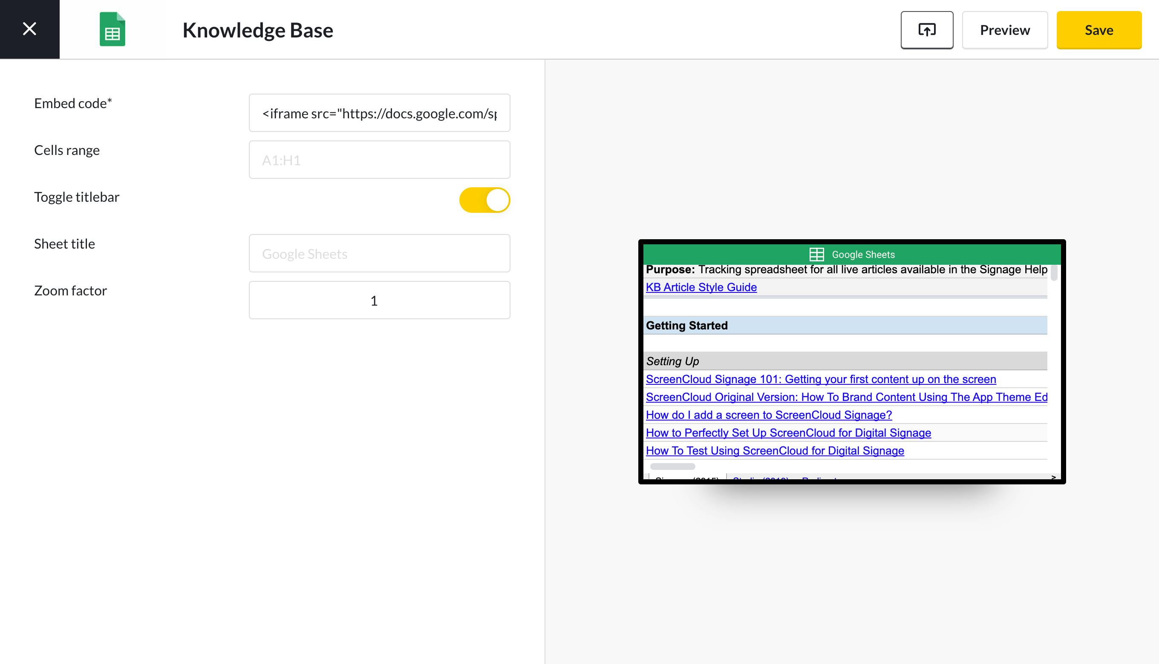Click the horizontal scrollbar in sheet preview

point(672,467)
